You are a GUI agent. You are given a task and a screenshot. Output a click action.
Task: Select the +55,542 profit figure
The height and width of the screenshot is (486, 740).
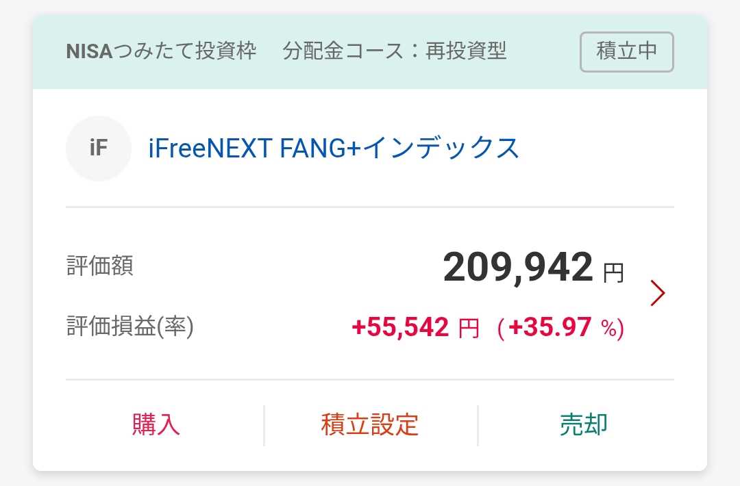[400, 329]
